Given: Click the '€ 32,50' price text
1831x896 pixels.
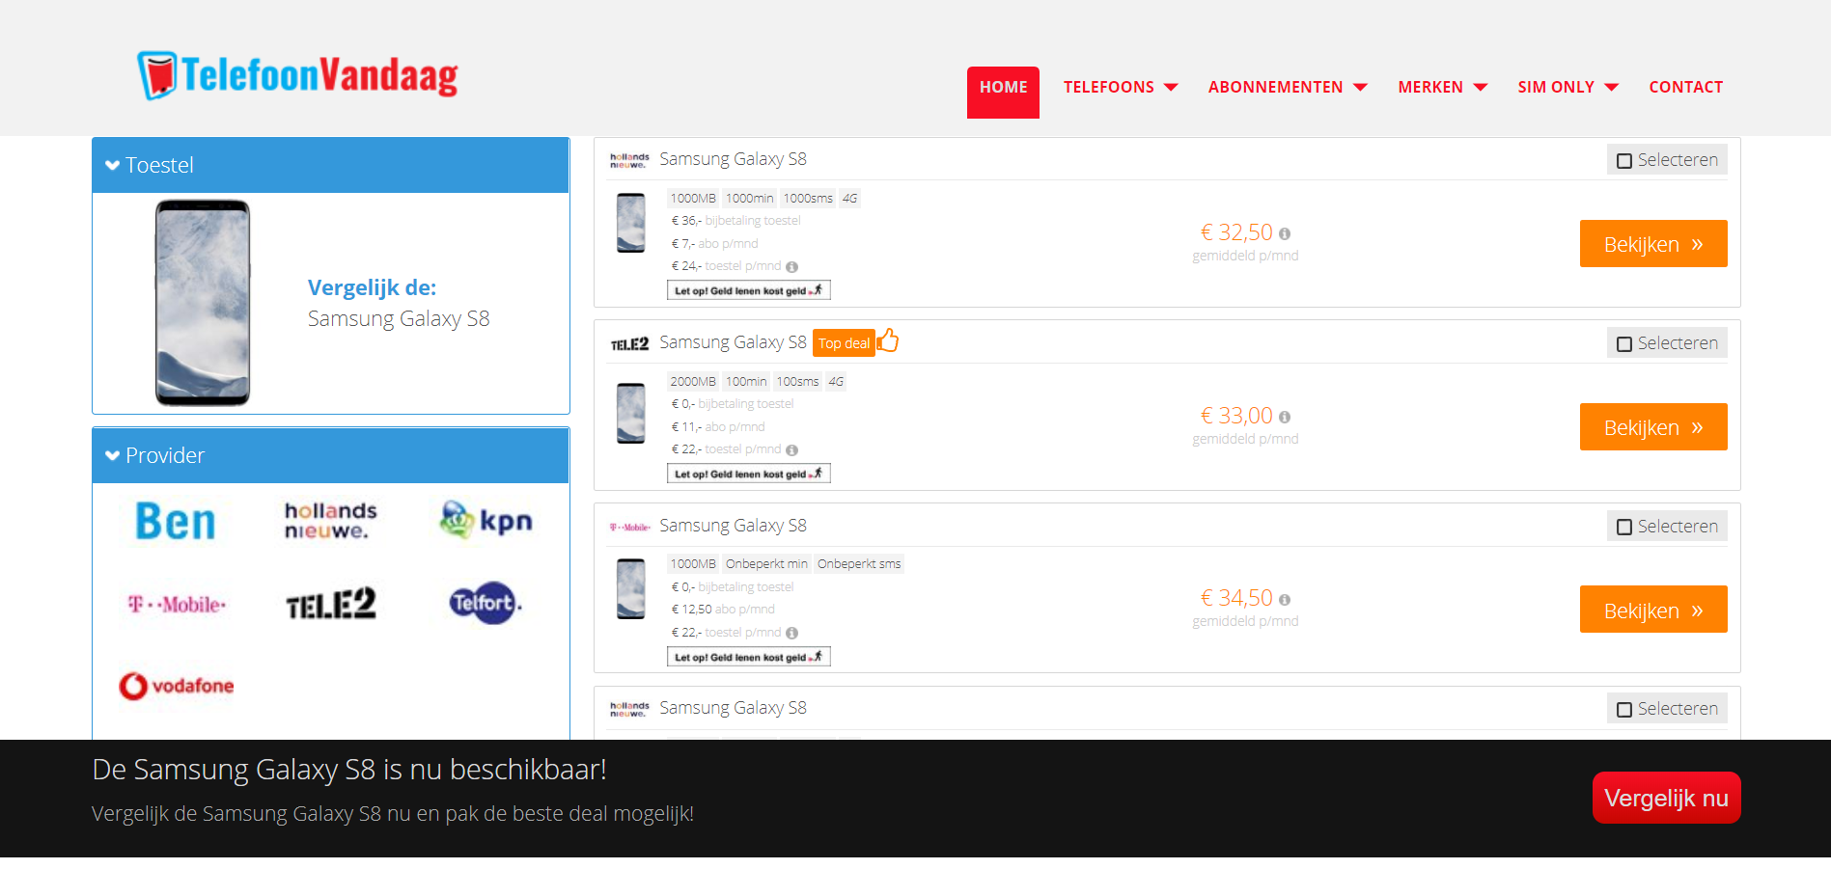Looking at the screenshot, I should click(x=1236, y=232).
